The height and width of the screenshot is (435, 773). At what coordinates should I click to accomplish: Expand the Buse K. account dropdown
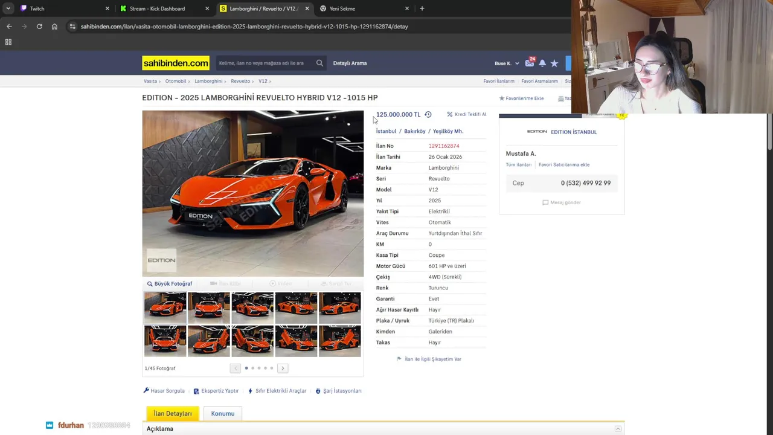(x=507, y=63)
